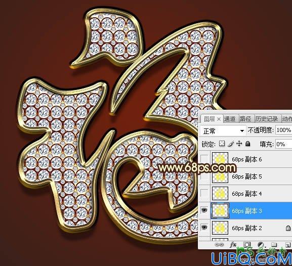Image resolution: width=292 pixels, height=266 pixels.
Task: Click the 填充 0% field
Action: pyautogui.click(x=283, y=144)
